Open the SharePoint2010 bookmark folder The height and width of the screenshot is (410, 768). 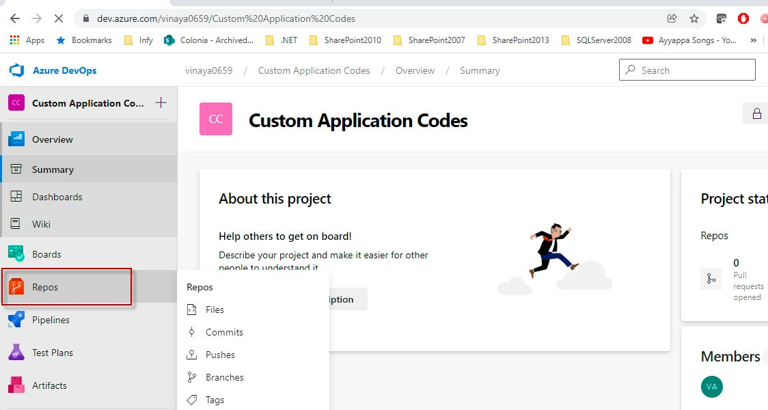(345, 40)
